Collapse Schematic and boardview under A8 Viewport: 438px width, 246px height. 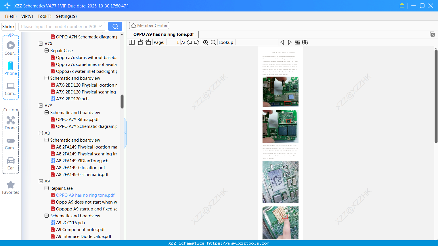coord(47,140)
